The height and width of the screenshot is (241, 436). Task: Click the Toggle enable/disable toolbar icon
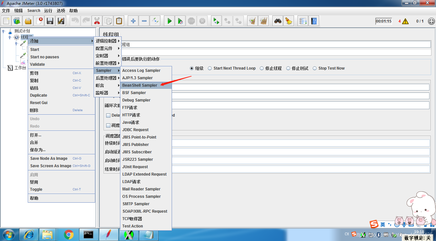pos(155,21)
